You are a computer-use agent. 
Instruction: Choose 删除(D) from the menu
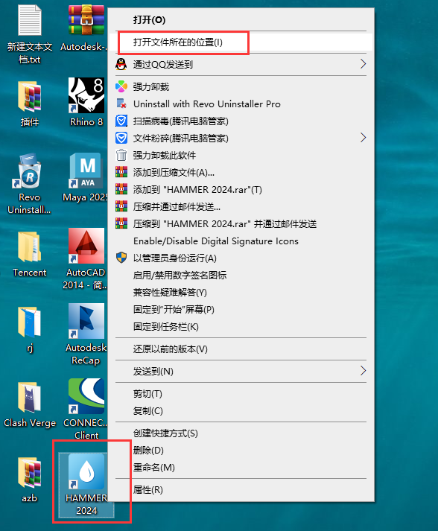[241, 450]
